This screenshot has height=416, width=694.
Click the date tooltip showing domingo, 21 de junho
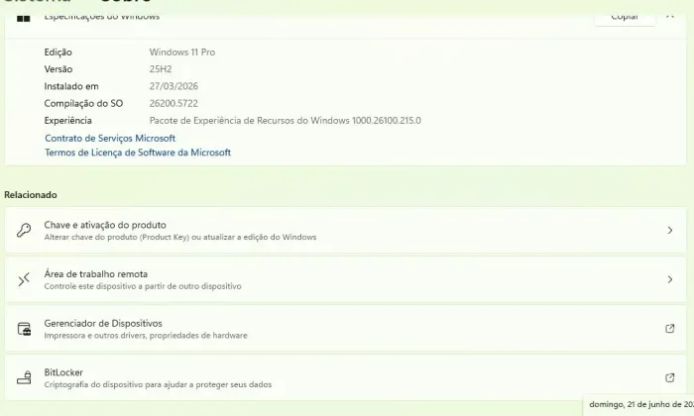[x=640, y=404]
